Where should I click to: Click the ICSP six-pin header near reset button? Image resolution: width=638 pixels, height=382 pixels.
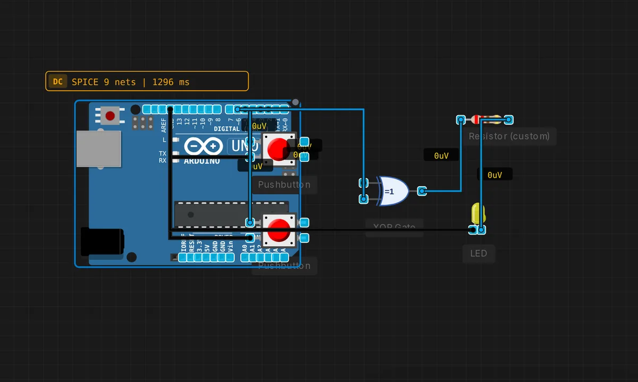coord(142,124)
